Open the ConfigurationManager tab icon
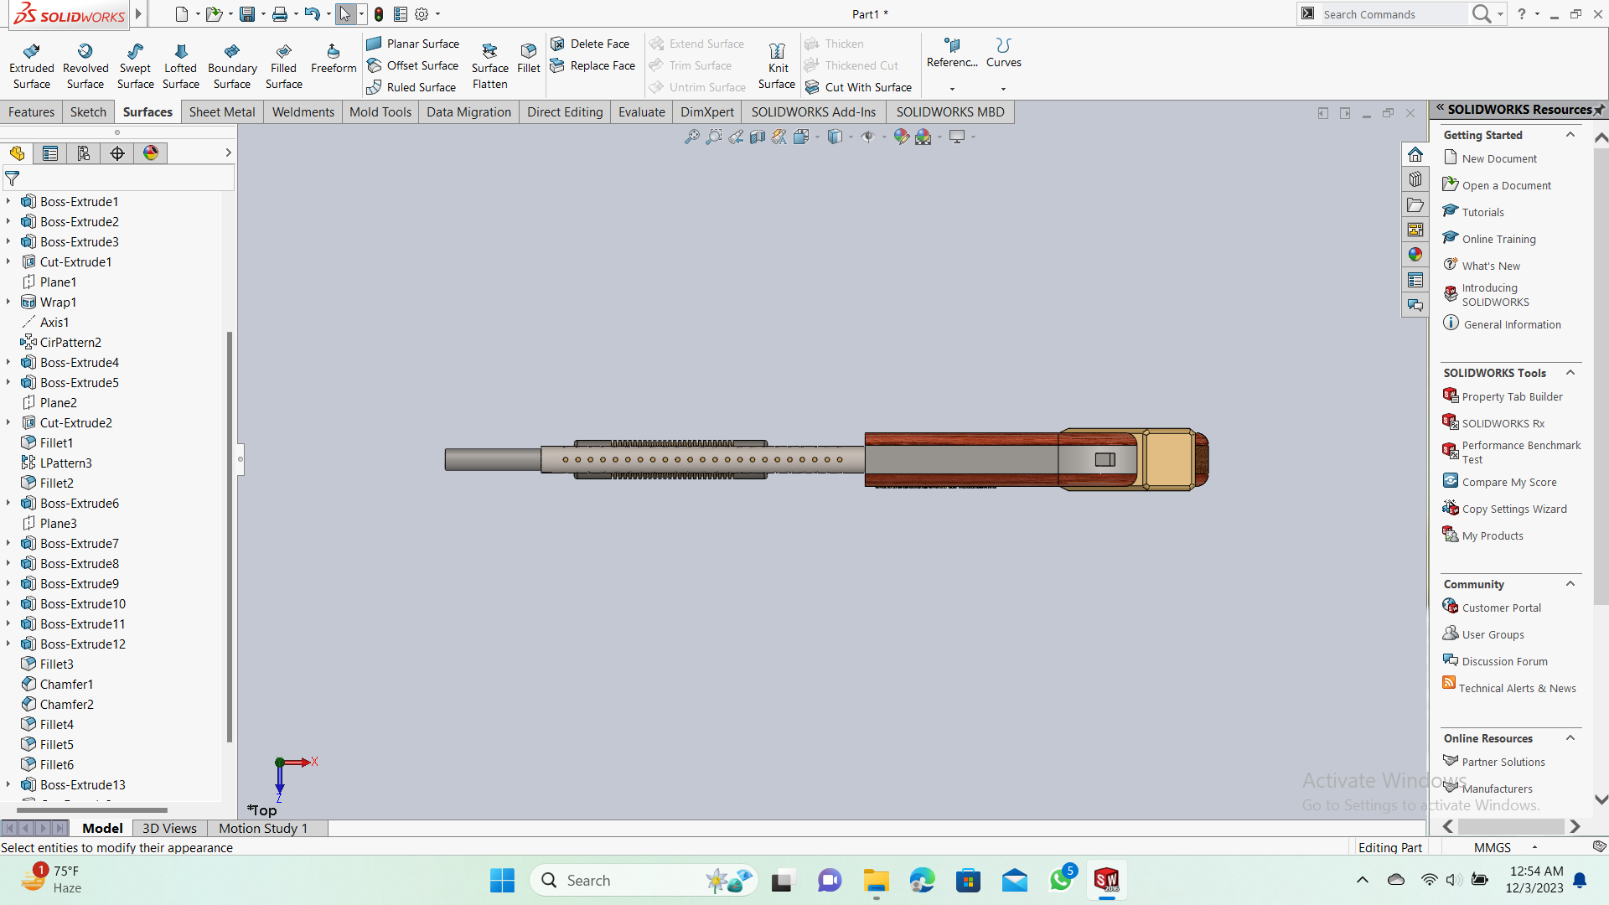The height and width of the screenshot is (905, 1609). 84,153
